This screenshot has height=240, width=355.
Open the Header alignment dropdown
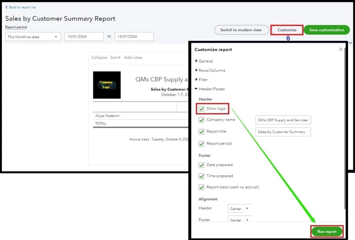point(240,208)
